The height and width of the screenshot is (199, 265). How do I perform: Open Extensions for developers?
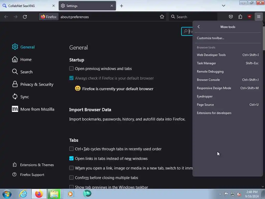click(228, 113)
